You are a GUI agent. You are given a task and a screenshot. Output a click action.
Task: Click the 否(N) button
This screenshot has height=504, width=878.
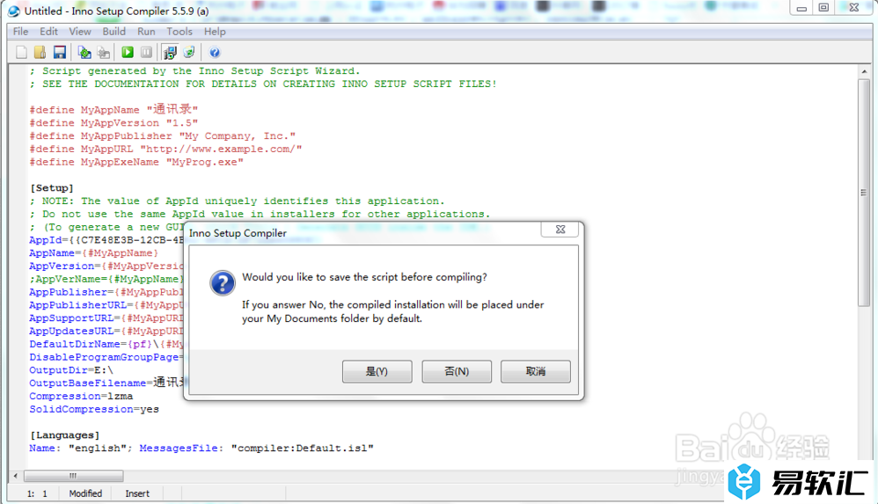pyautogui.click(x=457, y=371)
